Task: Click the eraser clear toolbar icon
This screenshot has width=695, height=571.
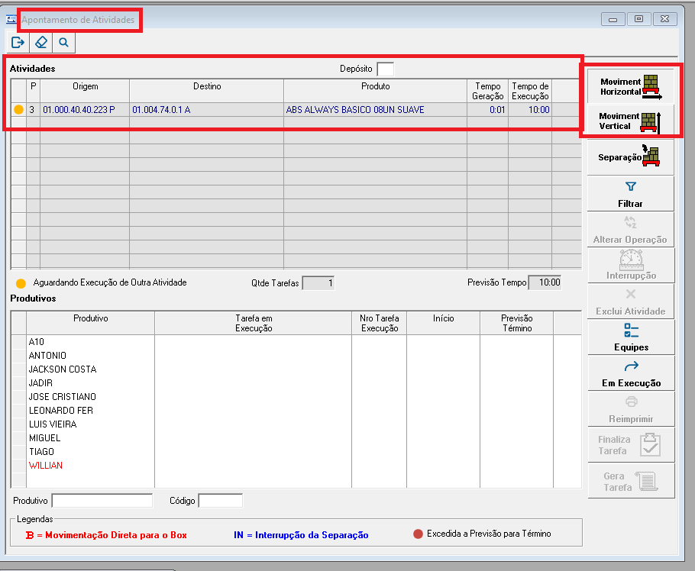Action: (40, 43)
